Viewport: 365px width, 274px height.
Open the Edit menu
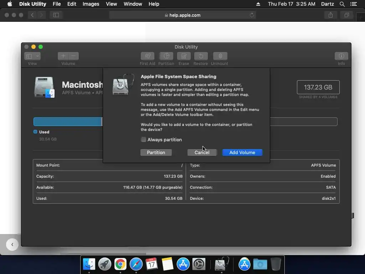pos(72,4)
